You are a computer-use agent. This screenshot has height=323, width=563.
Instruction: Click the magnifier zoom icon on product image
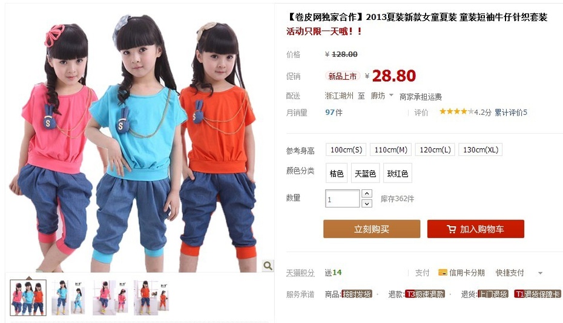[268, 266]
